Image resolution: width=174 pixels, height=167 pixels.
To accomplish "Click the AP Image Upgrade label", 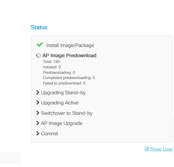I will tap(62, 123).
